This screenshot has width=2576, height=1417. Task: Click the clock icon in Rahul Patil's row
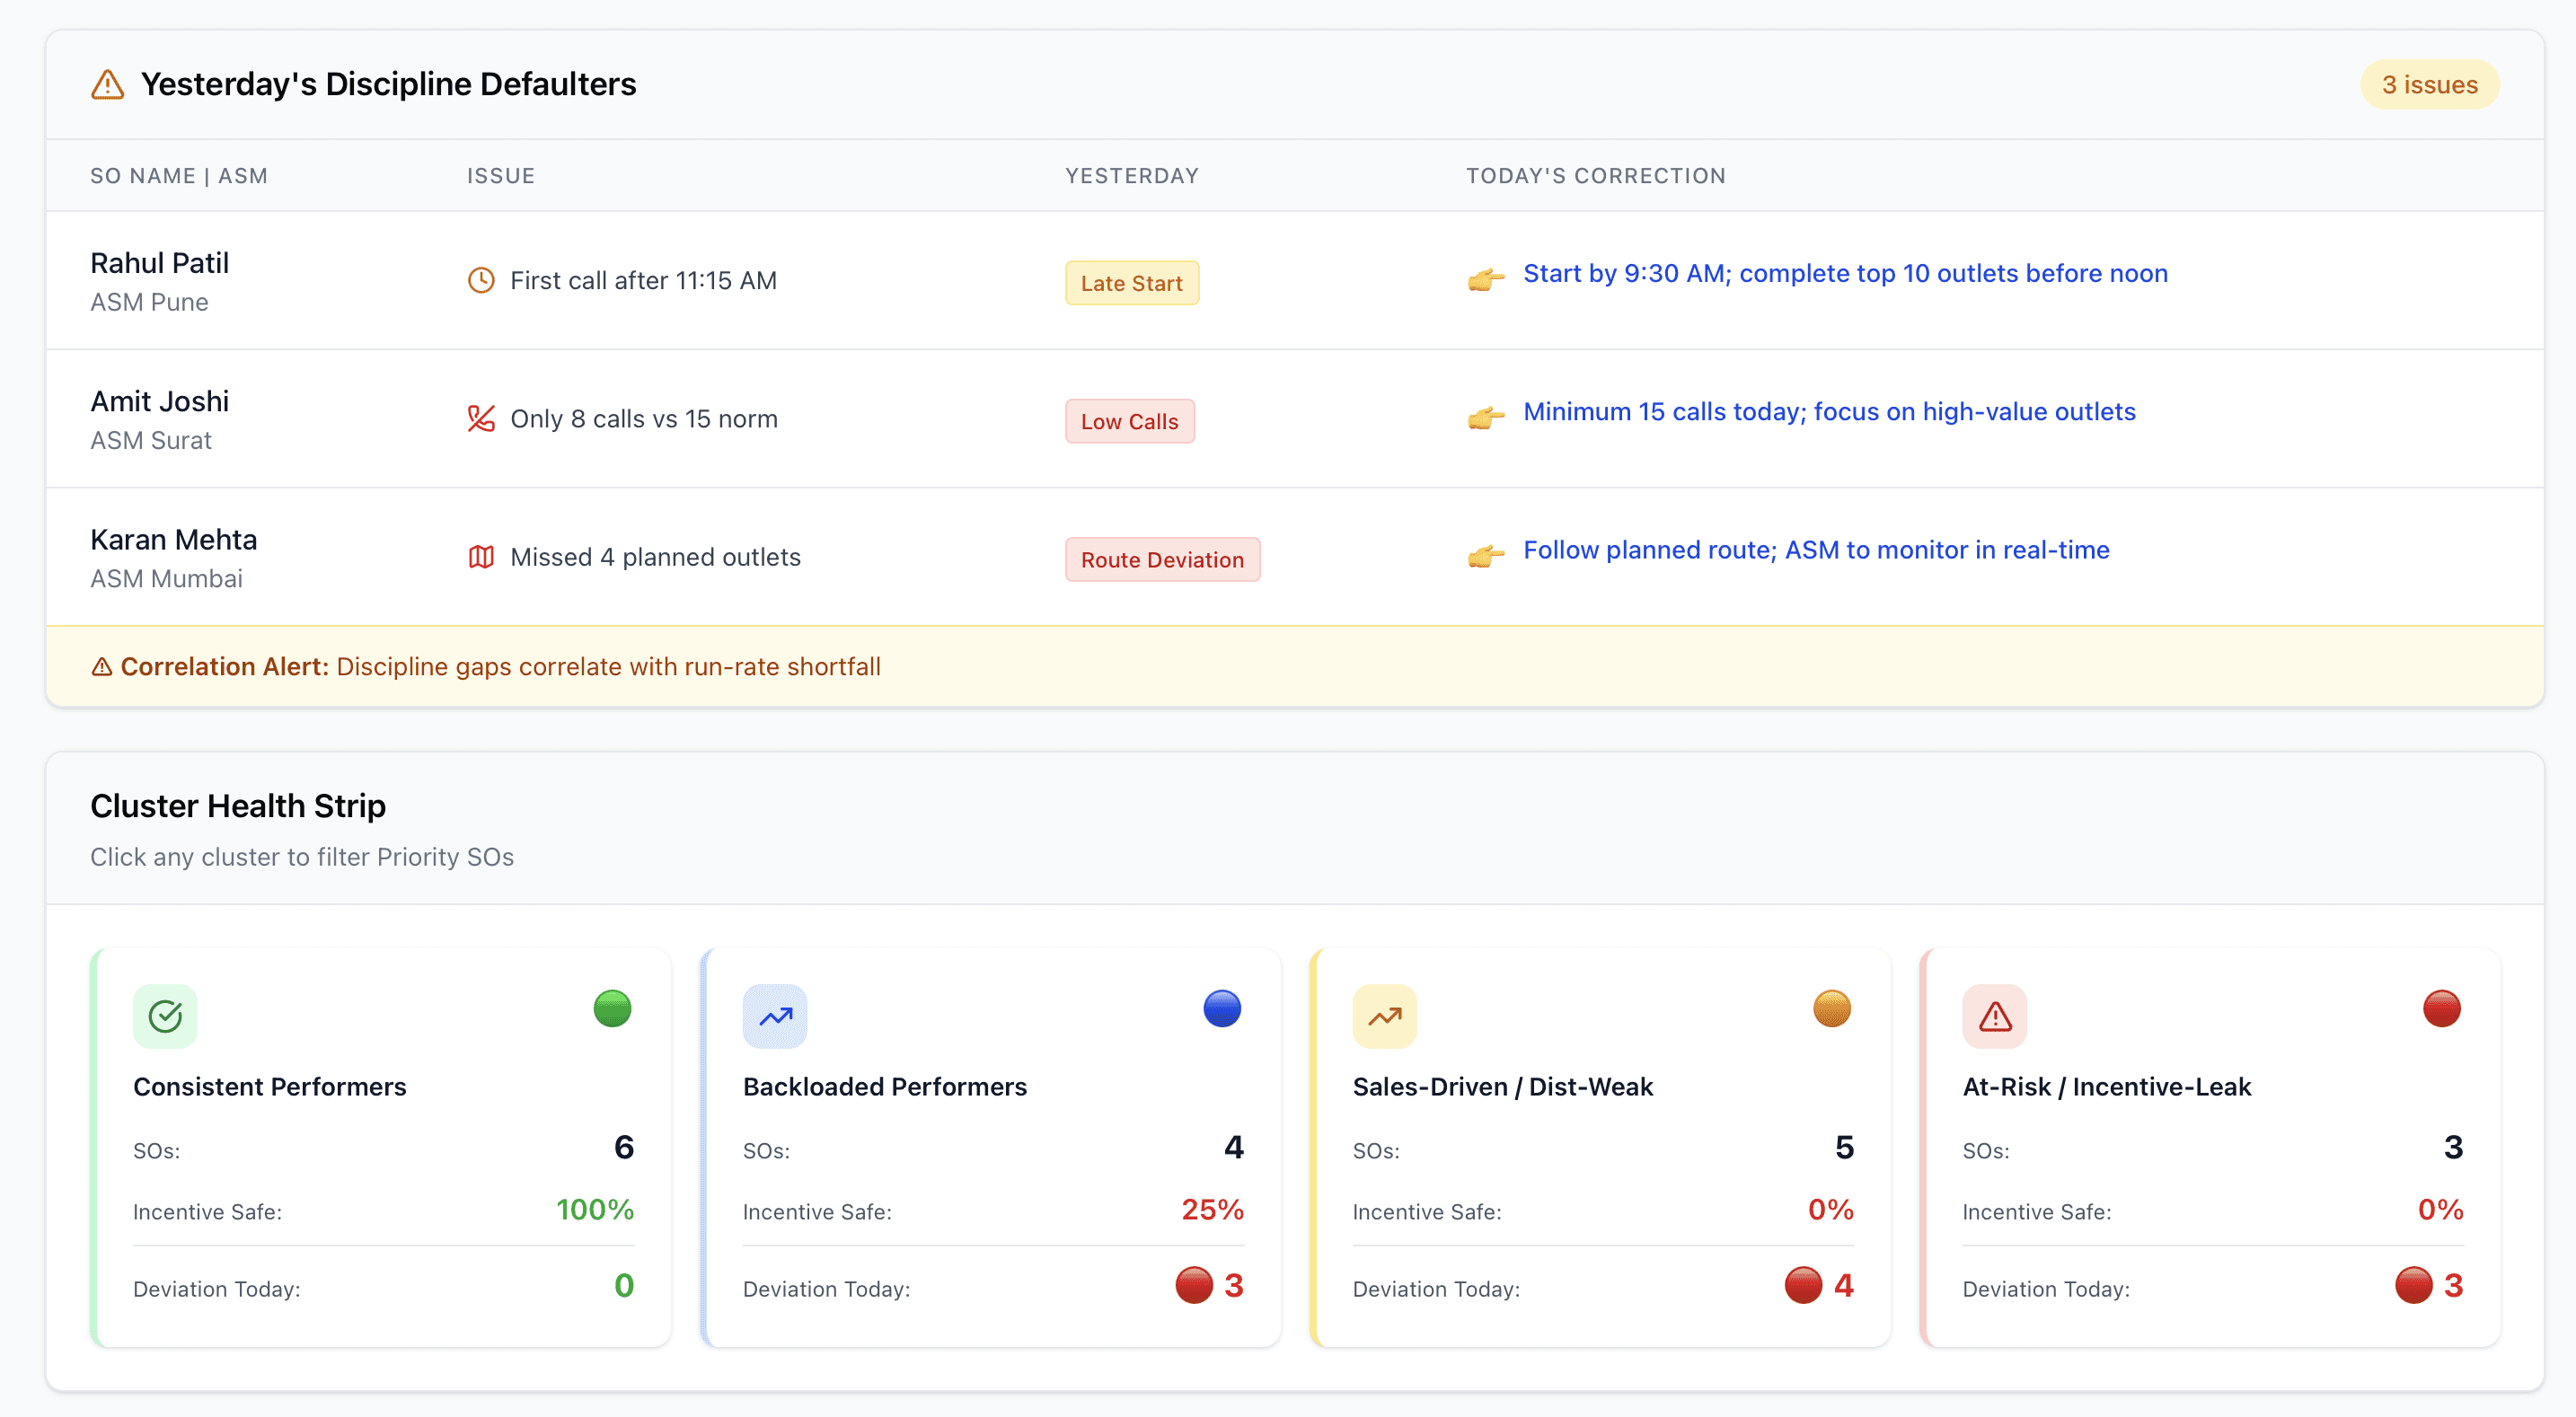pyautogui.click(x=481, y=280)
